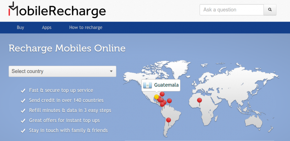Click text 'Send credit in over 140 countries'
The height and width of the screenshot is (141, 290).
[66, 100]
